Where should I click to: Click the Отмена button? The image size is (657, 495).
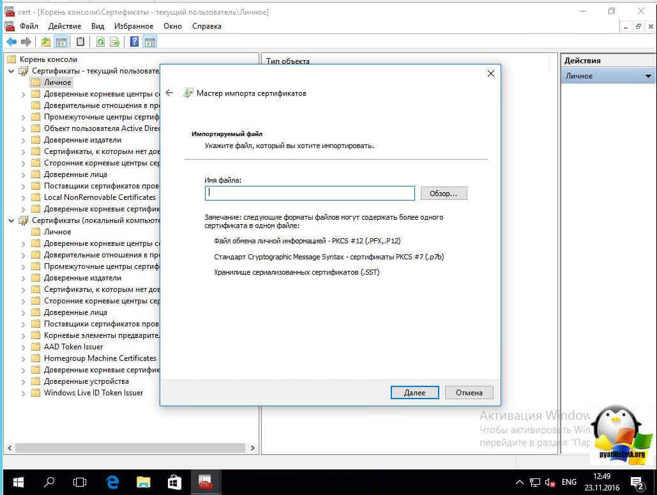(x=469, y=392)
